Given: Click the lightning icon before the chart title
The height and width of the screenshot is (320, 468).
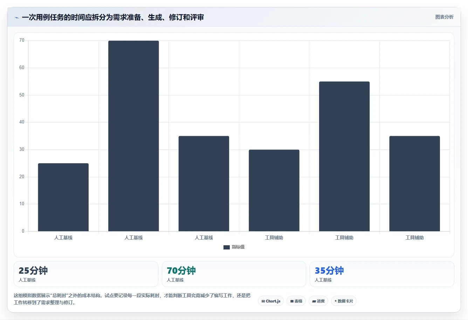Looking at the screenshot, I should click(16, 18).
